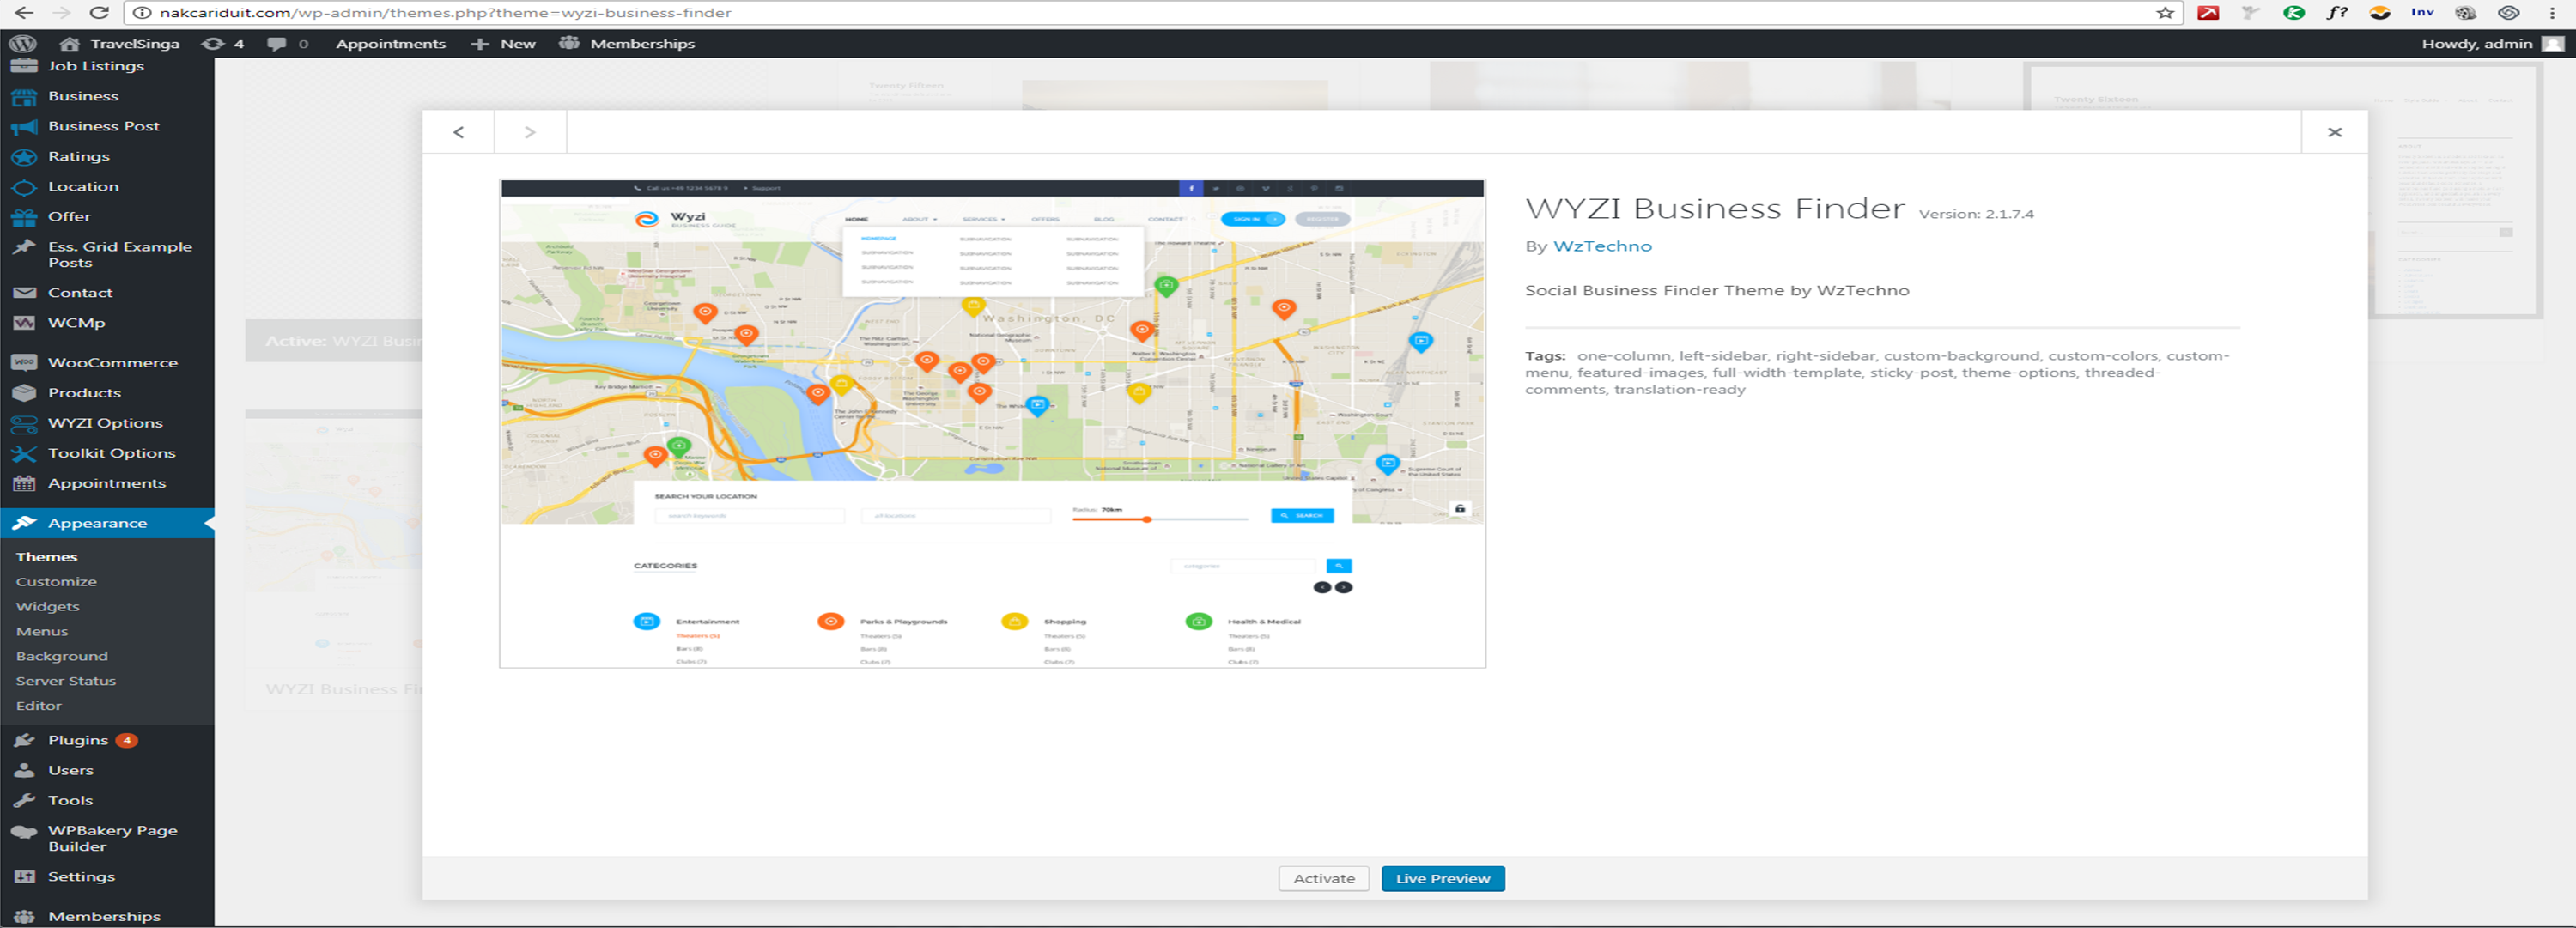The image size is (2576, 928).
Task: Open WooCommerce using its sidebar icon
Action: point(24,362)
